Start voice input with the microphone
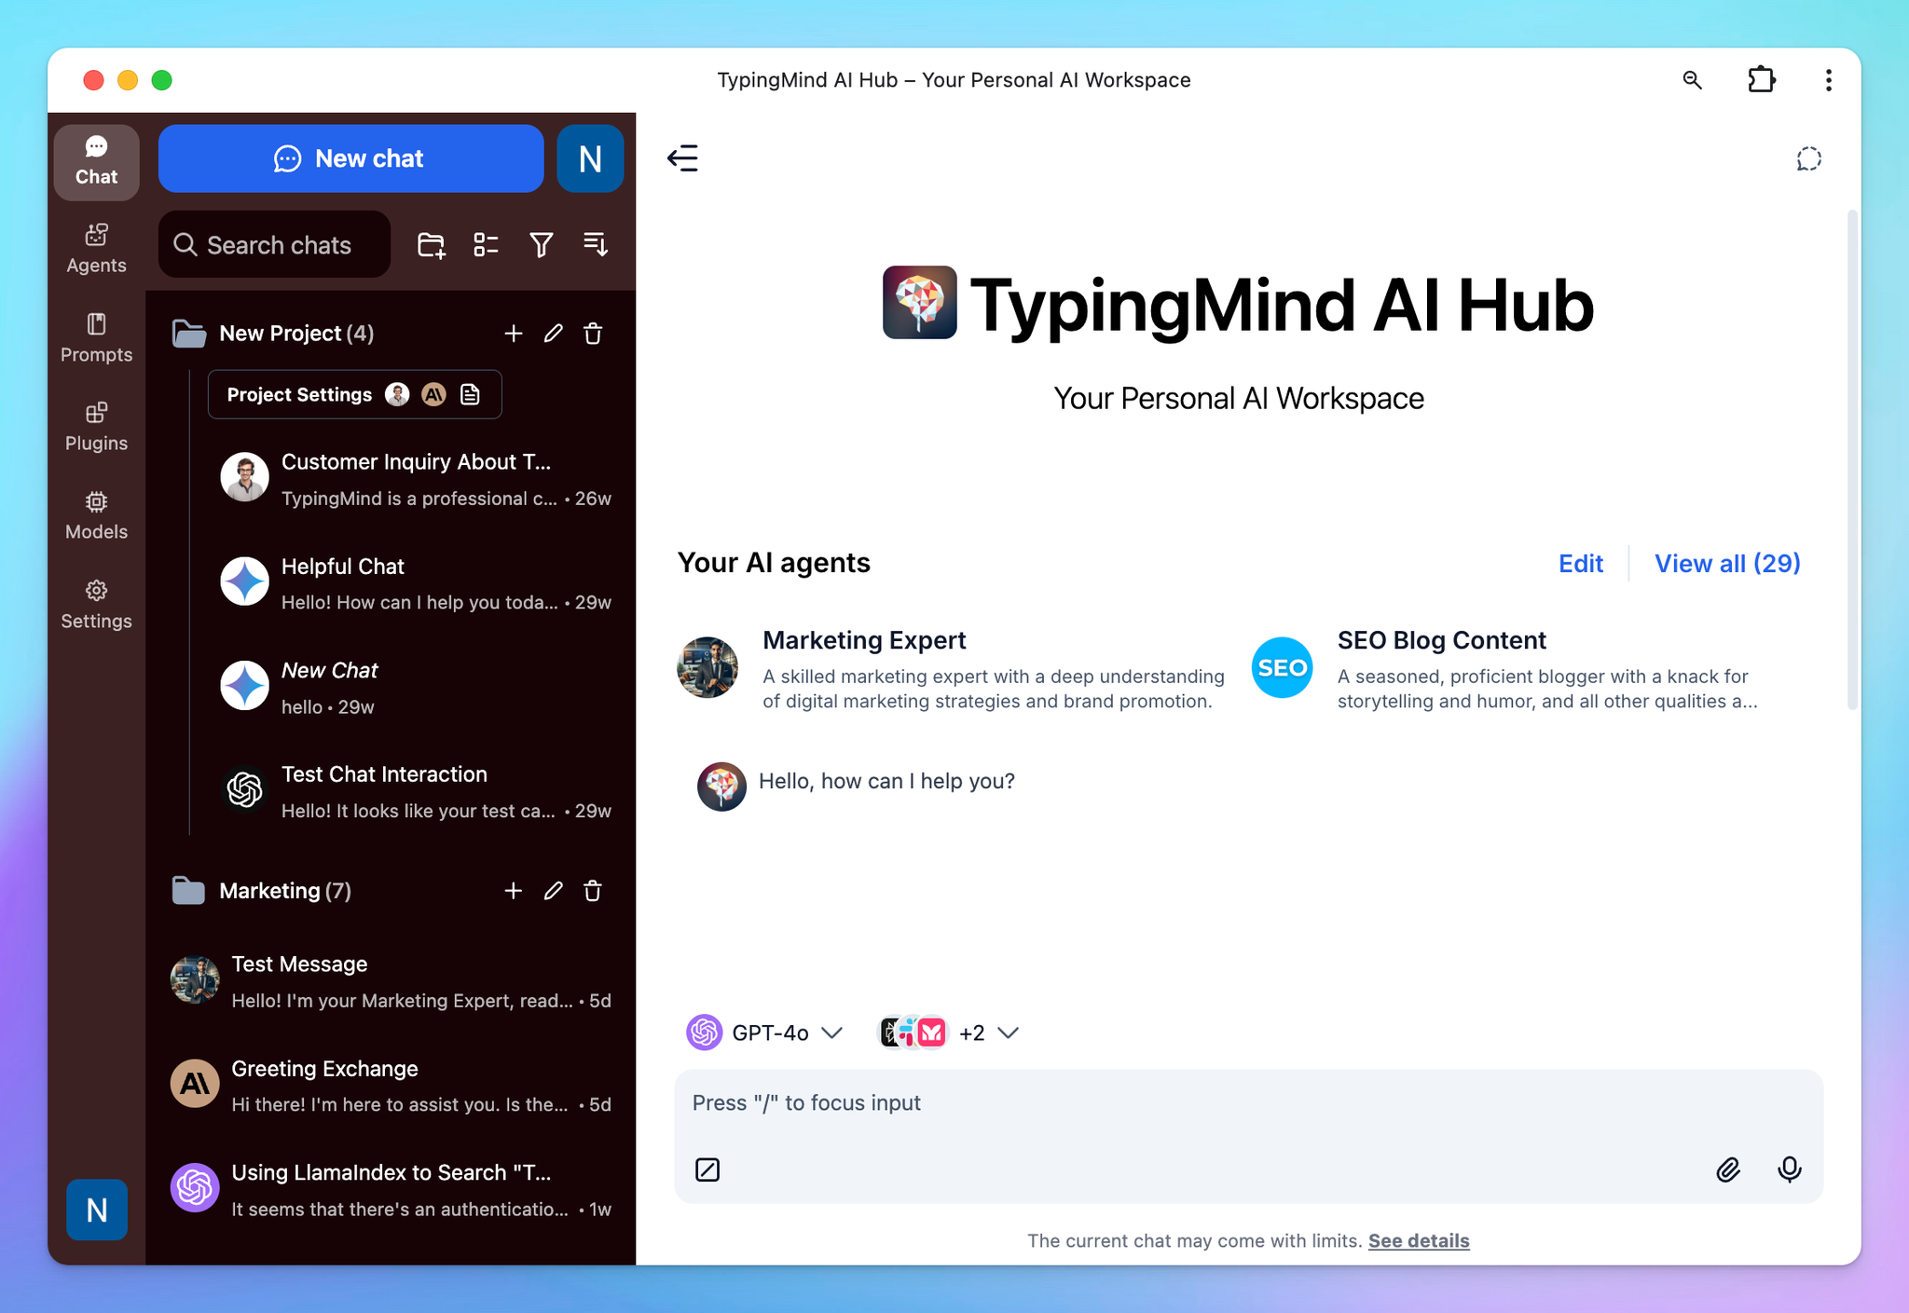 (1789, 1169)
